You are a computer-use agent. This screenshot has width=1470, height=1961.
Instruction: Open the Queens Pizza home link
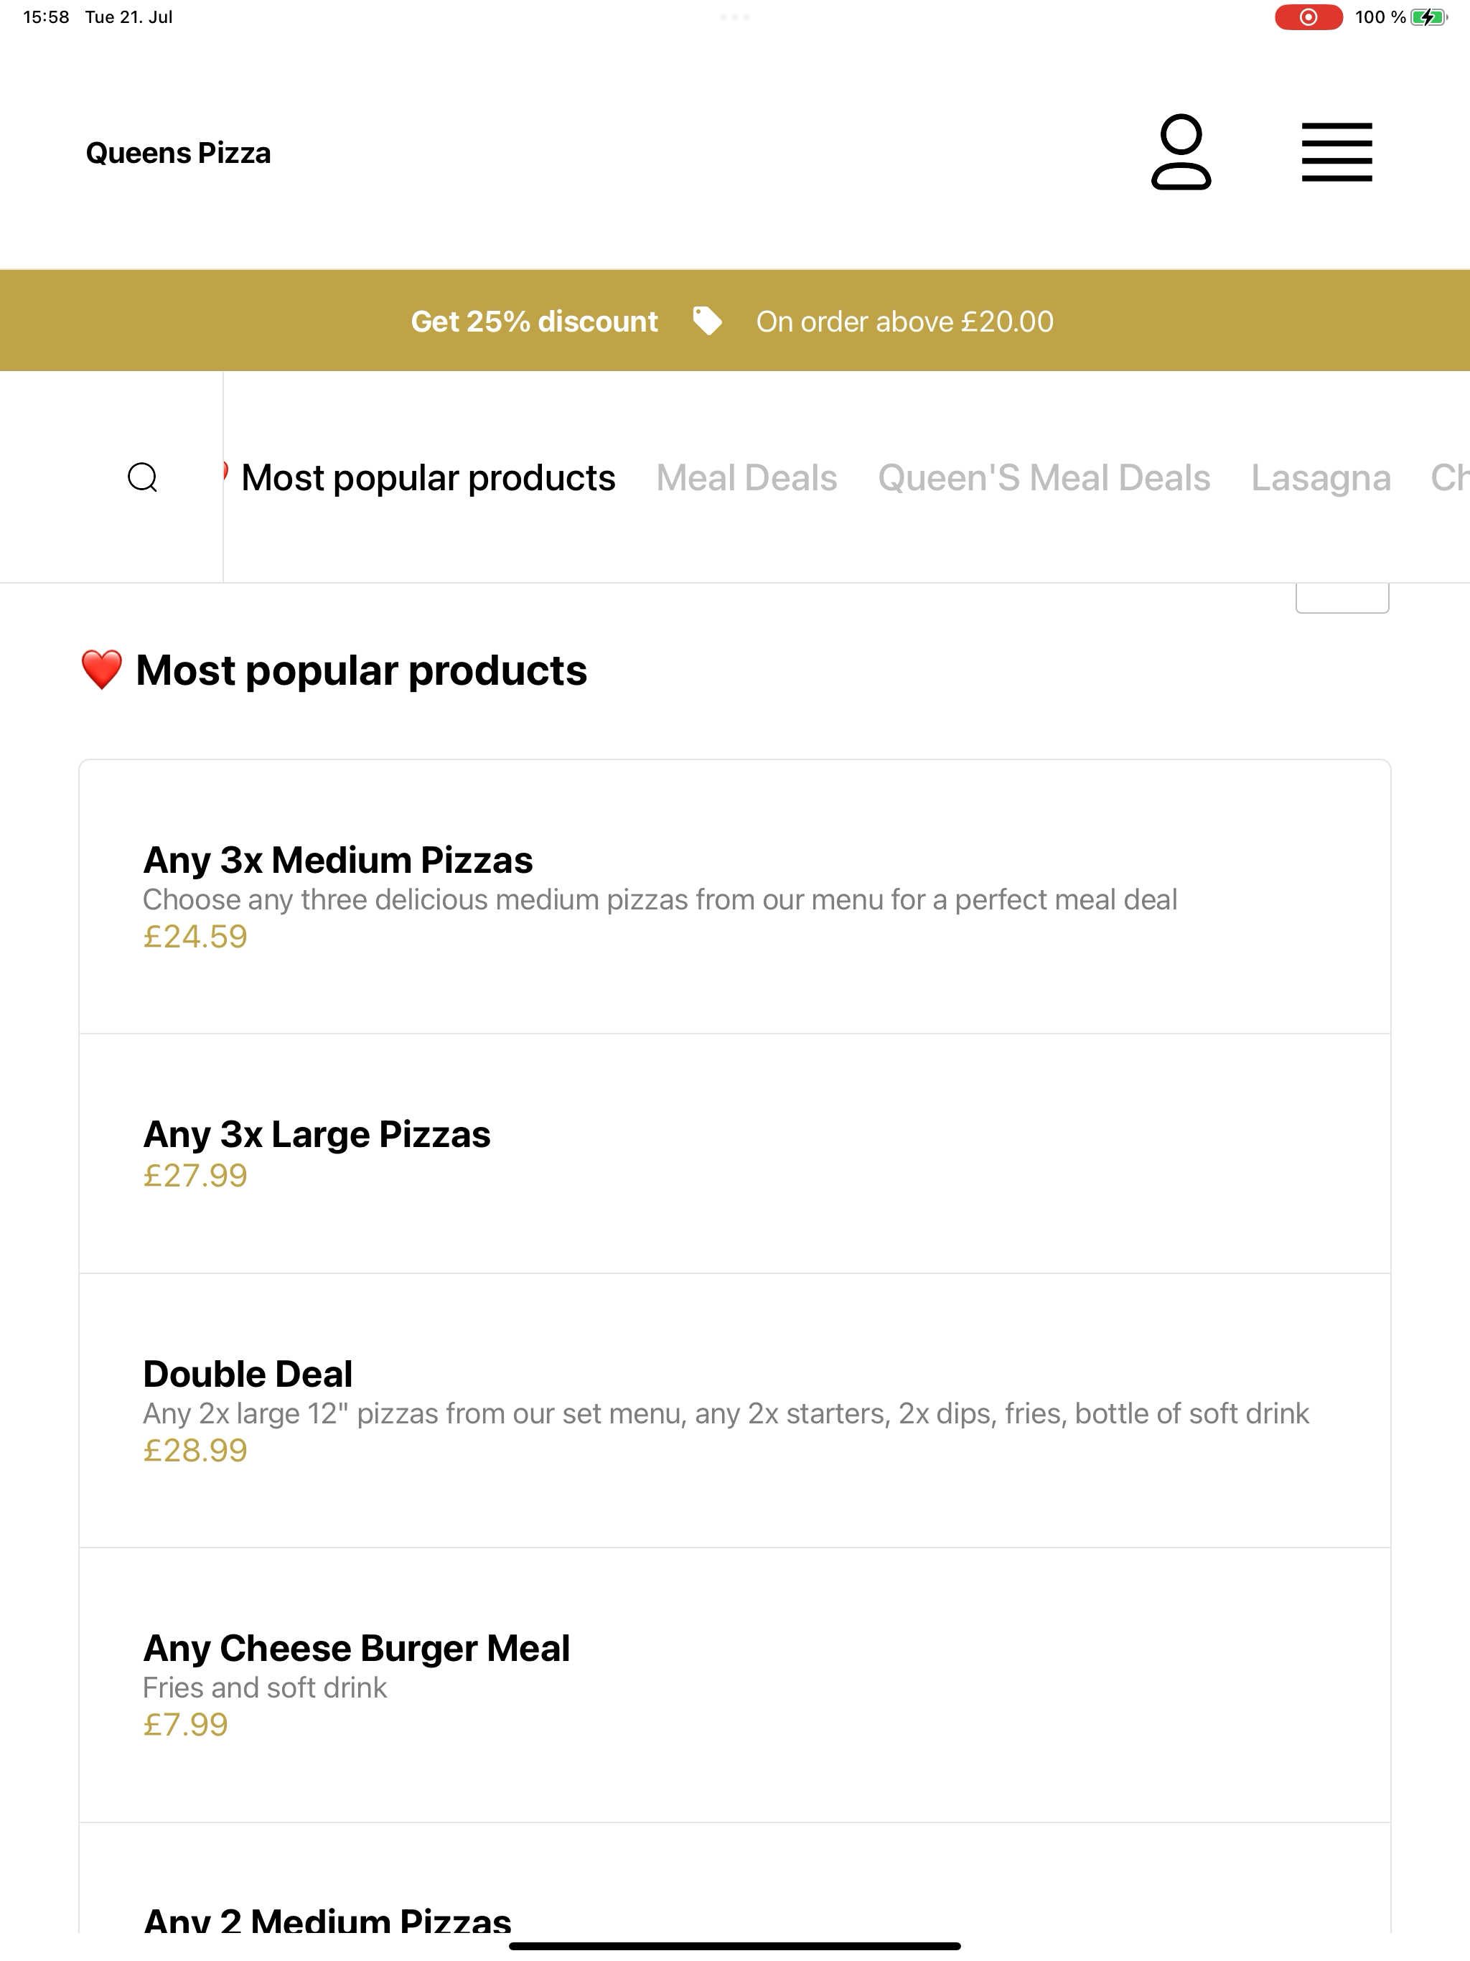[x=178, y=152]
